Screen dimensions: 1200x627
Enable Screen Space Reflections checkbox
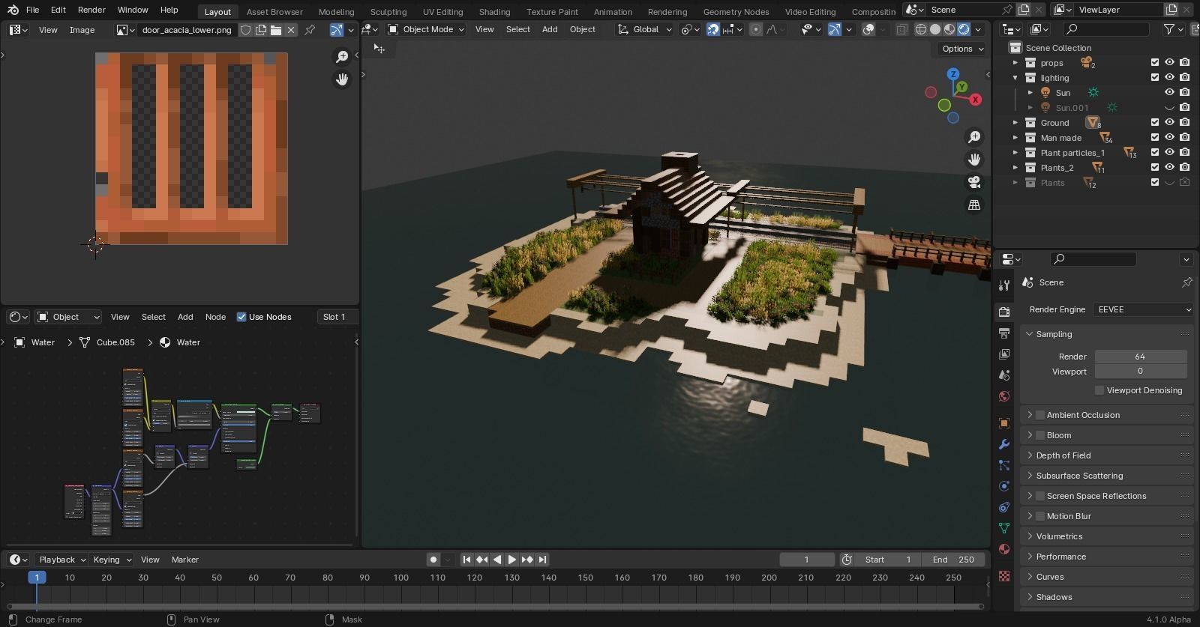(x=1040, y=496)
